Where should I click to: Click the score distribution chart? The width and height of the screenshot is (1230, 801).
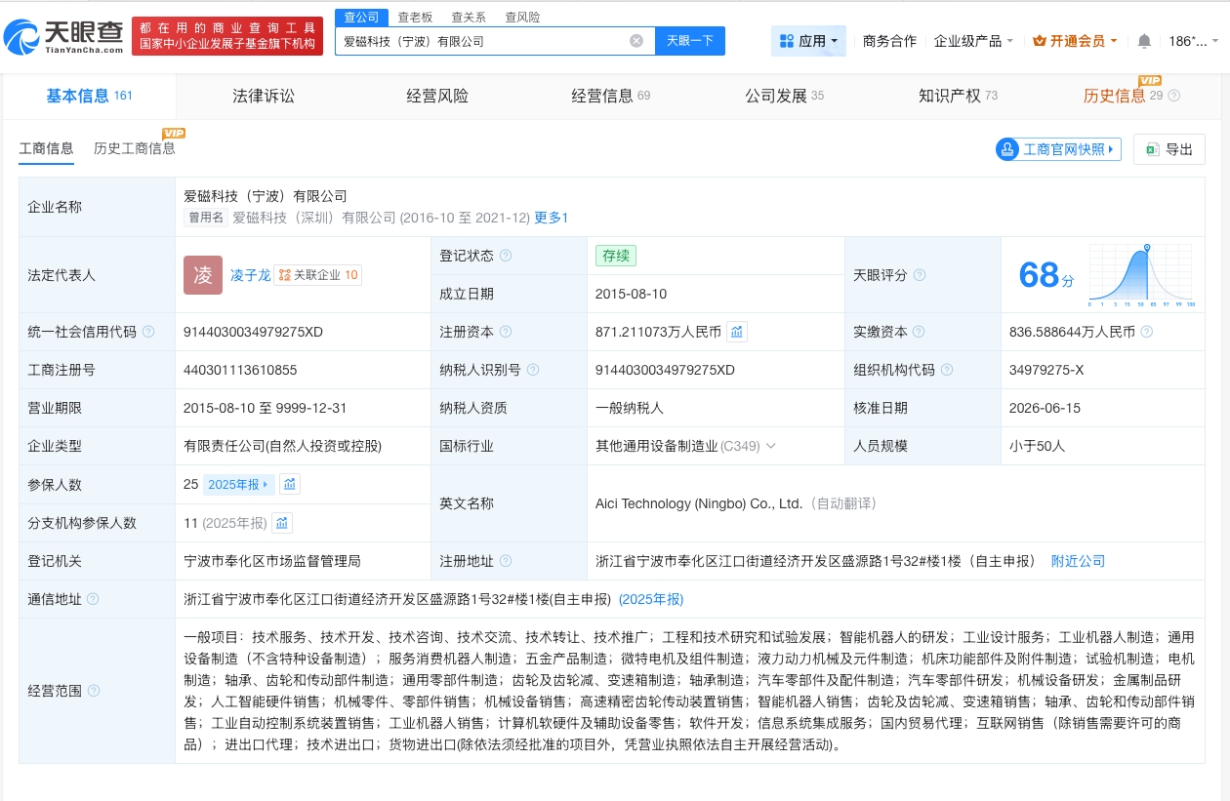[1141, 275]
